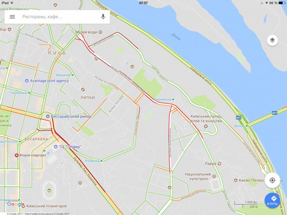Click the Google logo at bottom left
This screenshot has height=215, width=287.
pos(16,204)
